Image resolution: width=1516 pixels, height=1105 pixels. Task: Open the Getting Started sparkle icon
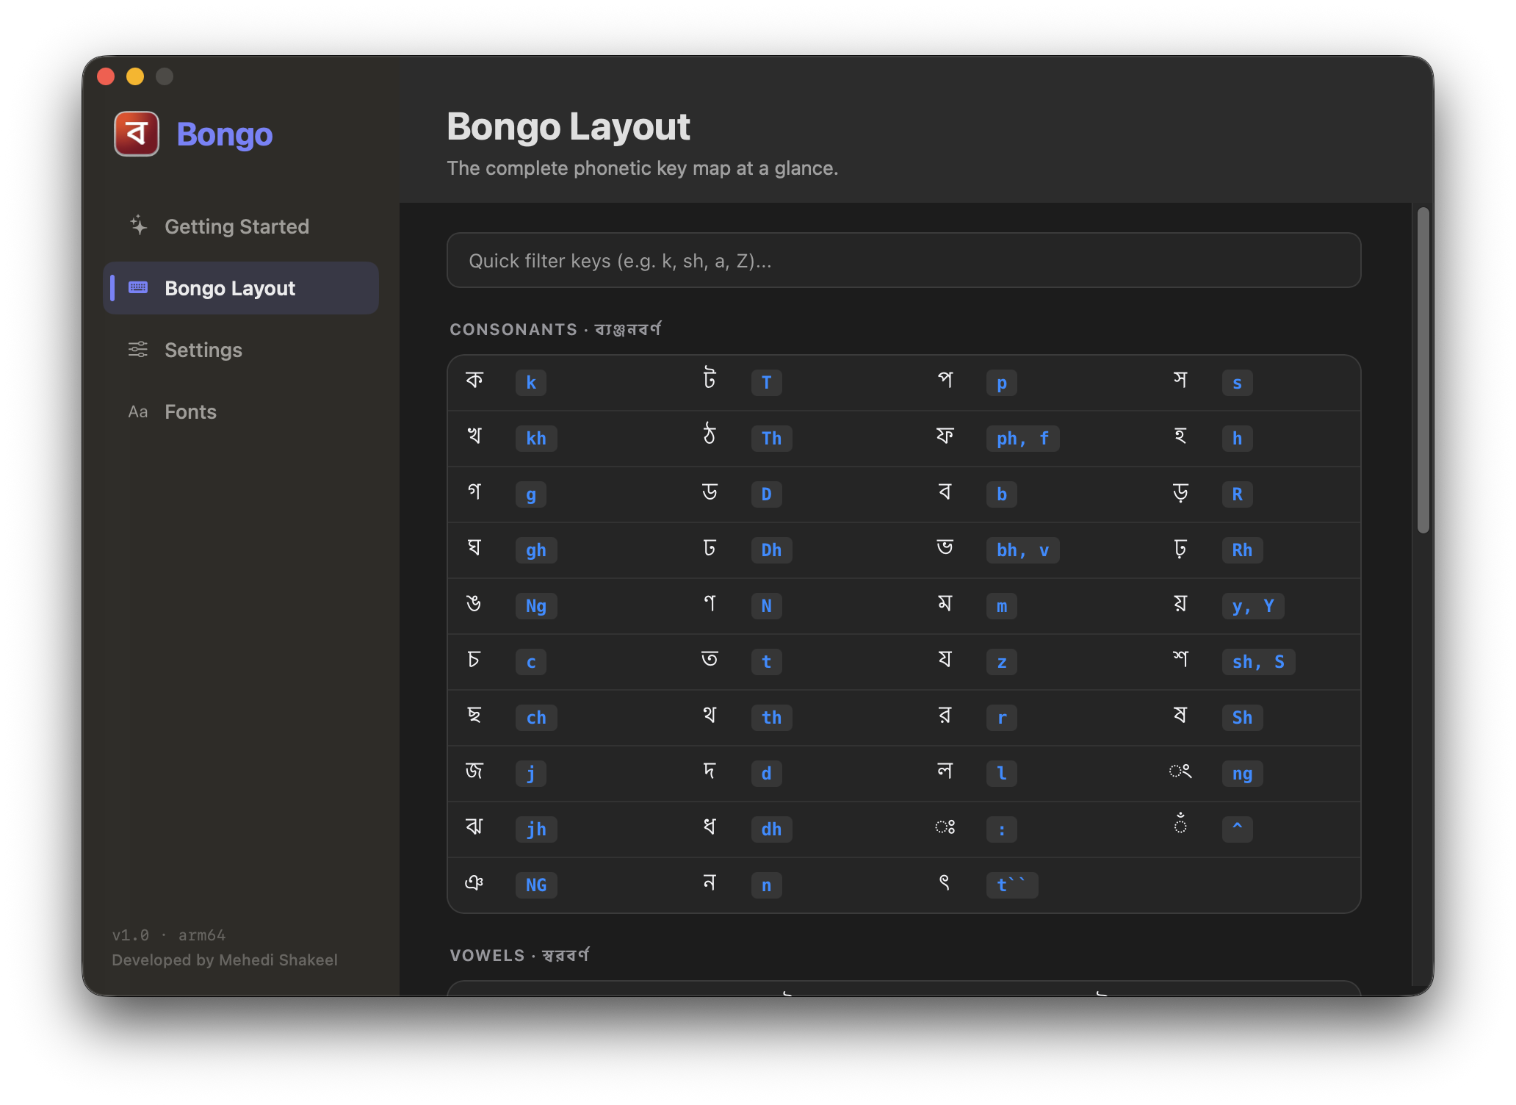coord(138,226)
